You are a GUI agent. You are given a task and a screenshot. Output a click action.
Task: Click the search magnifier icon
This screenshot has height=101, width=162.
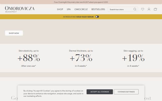(135, 9)
